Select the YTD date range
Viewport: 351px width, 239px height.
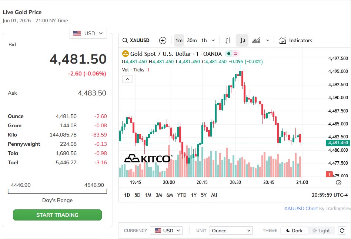pyautogui.click(x=181, y=195)
